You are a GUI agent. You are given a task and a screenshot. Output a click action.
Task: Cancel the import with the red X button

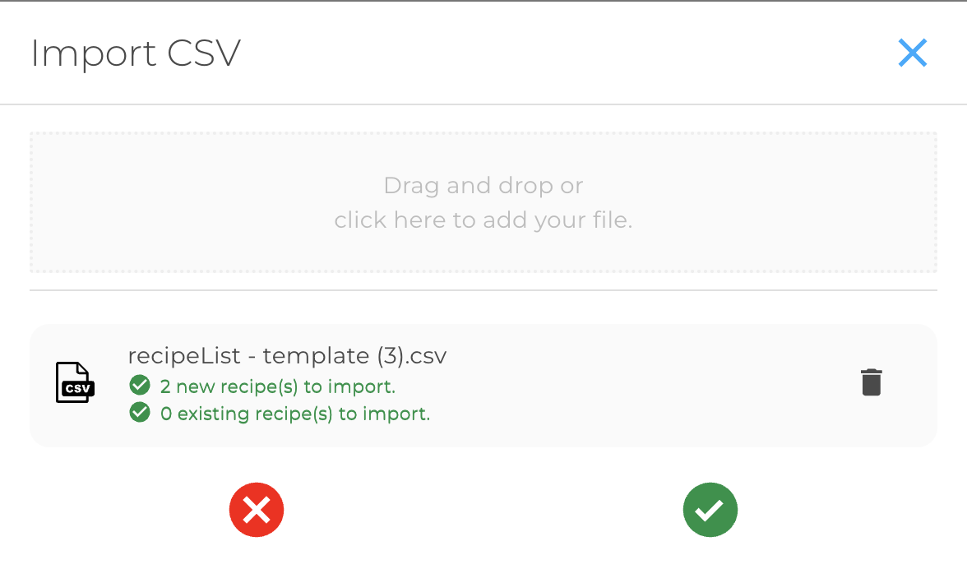click(x=257, y=510)
